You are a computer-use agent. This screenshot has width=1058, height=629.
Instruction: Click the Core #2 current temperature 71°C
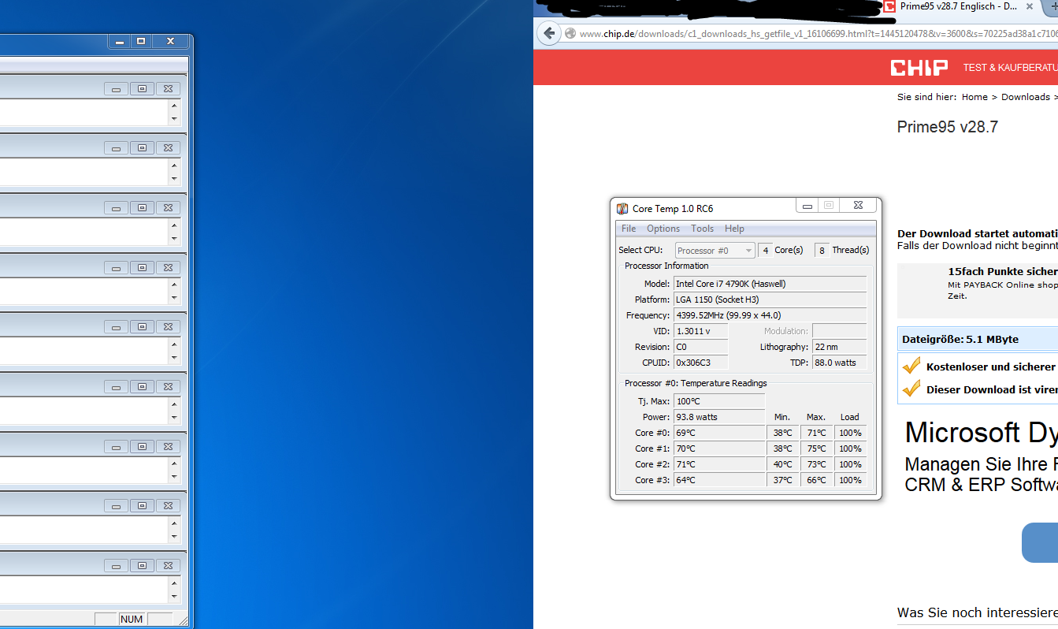tap(719, 464)
